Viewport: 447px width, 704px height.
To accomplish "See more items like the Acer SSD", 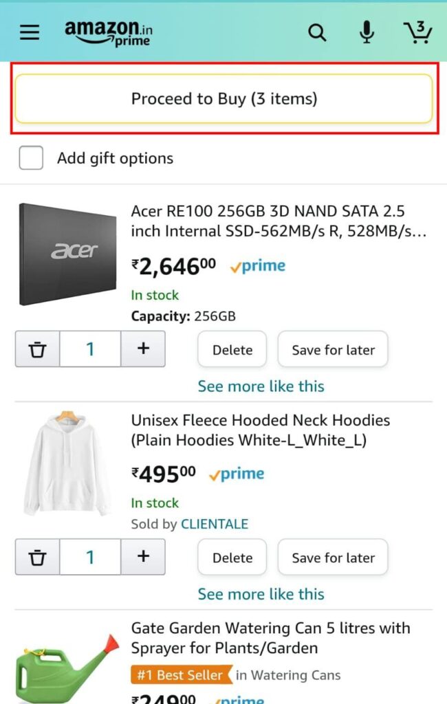I will pos(261,386).
